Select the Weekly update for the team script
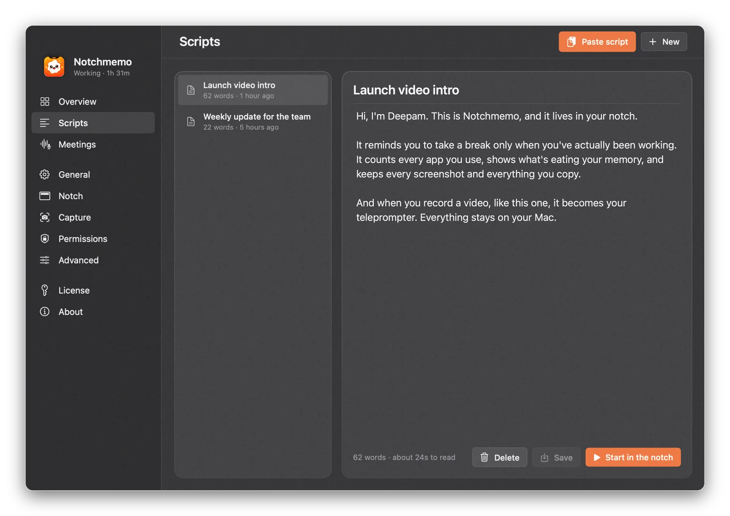Screen dimensions: 730x516 [253, 121]
